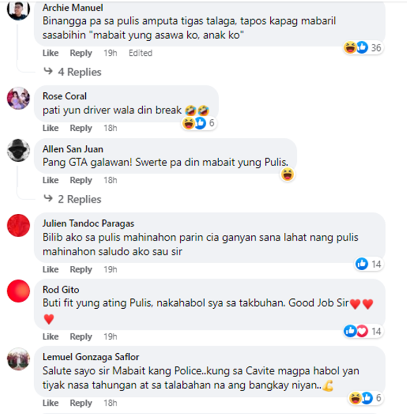Expand 4 Replies under Archie Manuel's comment
Viewport: 407px width, 414px height.
click(73, 72)
